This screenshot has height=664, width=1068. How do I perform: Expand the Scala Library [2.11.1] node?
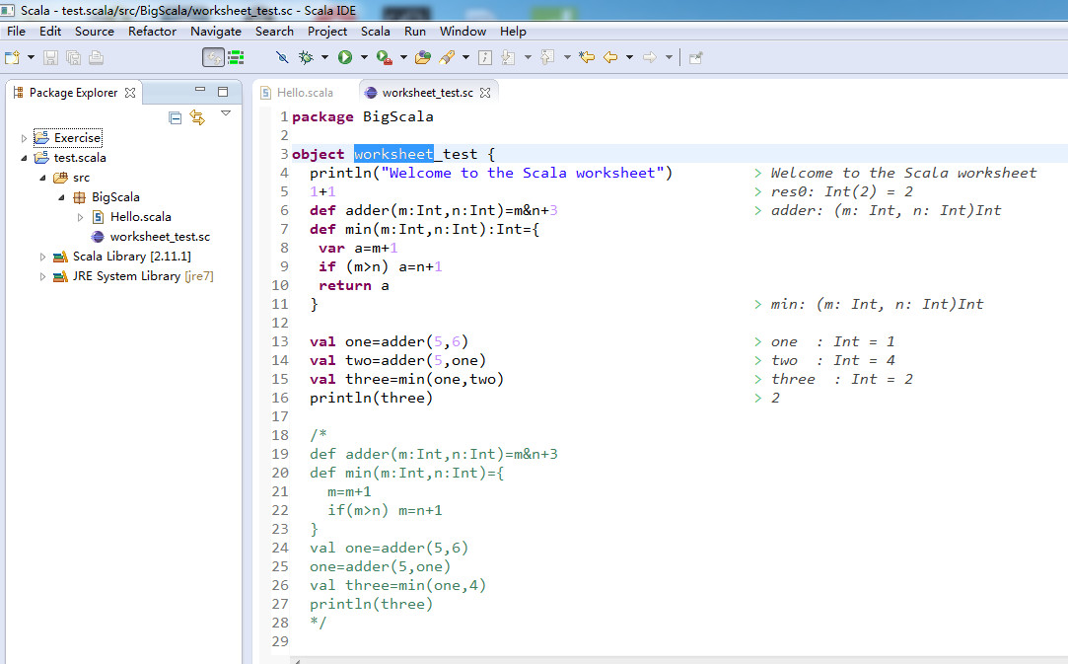[x=42, y=257]
